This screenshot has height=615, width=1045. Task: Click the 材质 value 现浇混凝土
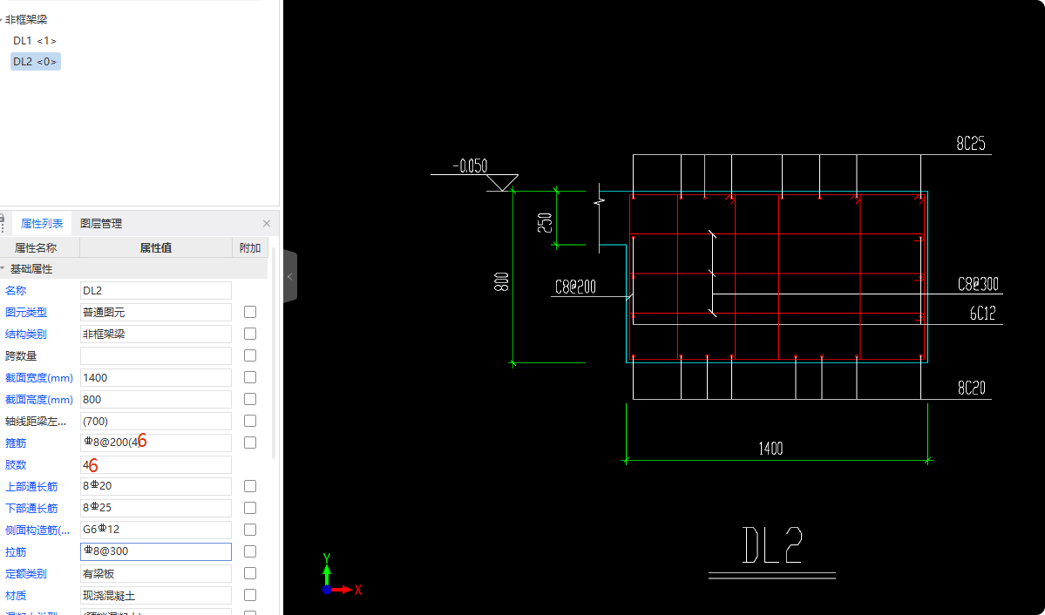tap(156, 595)
